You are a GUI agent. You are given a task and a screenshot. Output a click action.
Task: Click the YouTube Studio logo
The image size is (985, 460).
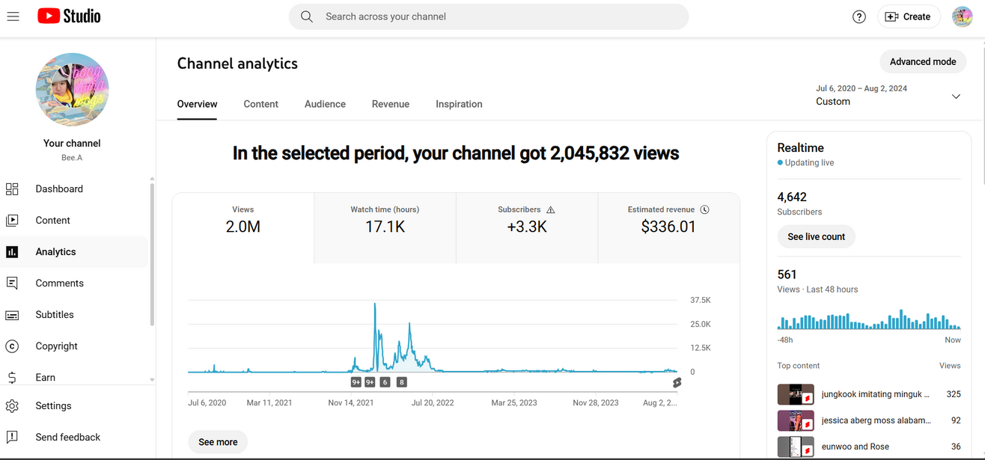pyautogui.click(x=69, y=16)
